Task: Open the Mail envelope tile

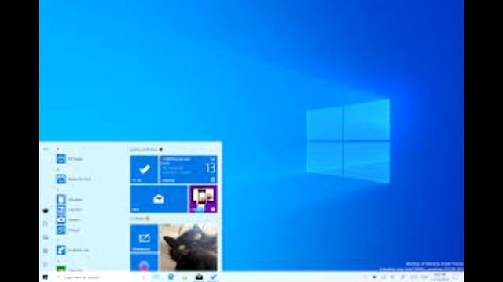Action: [x=159, y=199]
